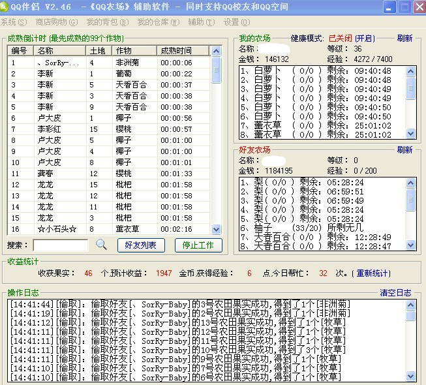
Task: Select my farm plot 7 薰衣草
Action: click(323, 125)
